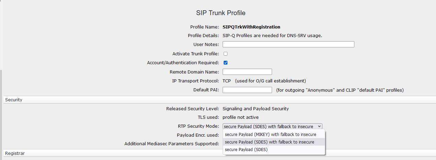Viewport: 436px width, 160px height.
Task: Click the Security section header
Action: click(x=220, y=100)
